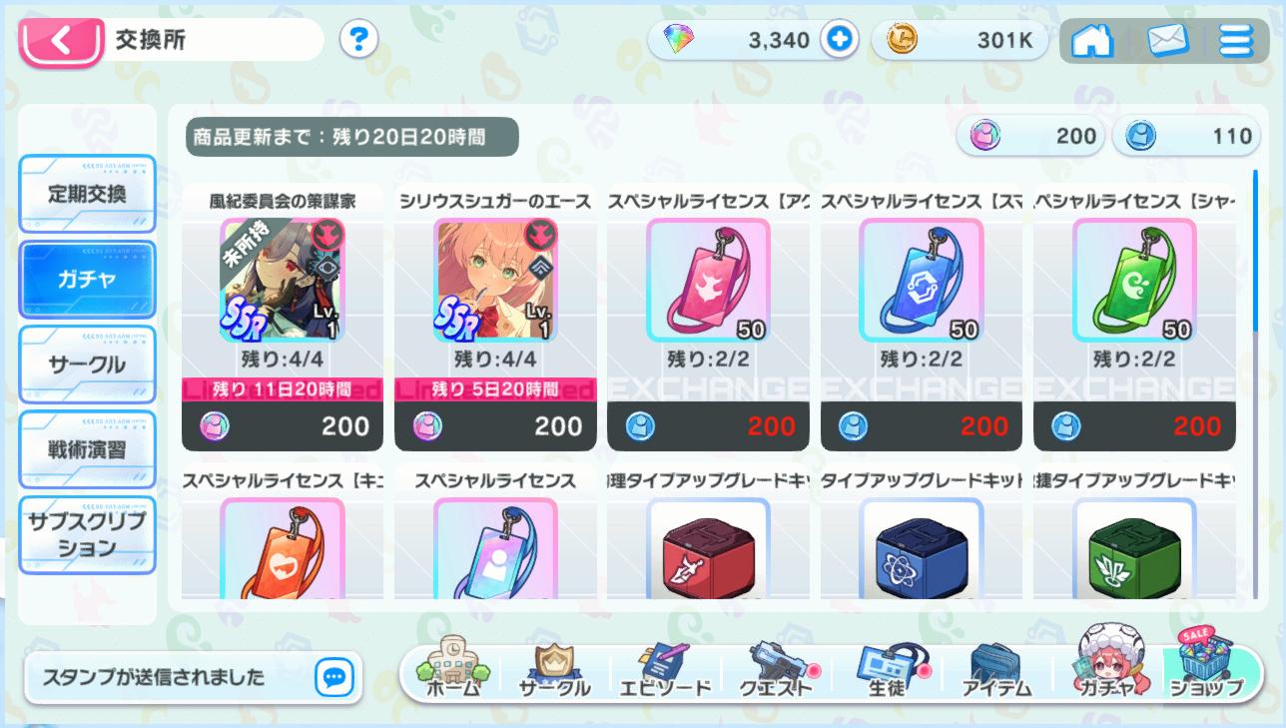Open the help question mark icon
The height and width of the screenshot is (728, 1286).
click(x=358, y=40)
